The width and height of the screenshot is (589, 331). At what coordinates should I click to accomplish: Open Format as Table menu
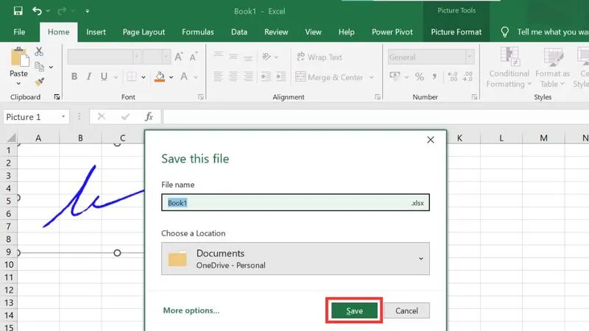(552, 68)
